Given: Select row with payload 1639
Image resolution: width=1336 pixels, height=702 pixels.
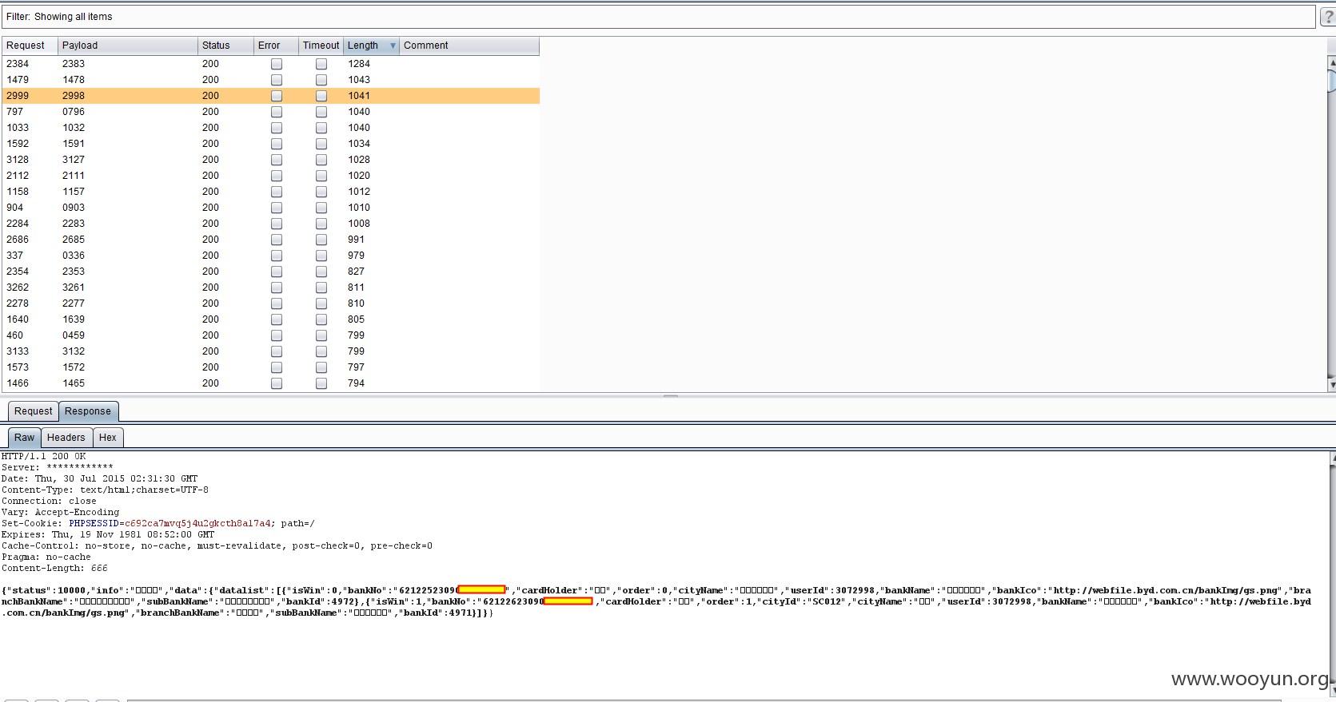Looking at the screenshot, I should pyautogui.click(x=270, y=319).
